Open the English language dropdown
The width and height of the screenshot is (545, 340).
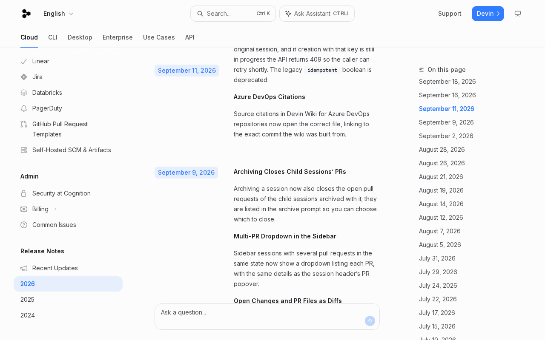click(x=58, y=14)
